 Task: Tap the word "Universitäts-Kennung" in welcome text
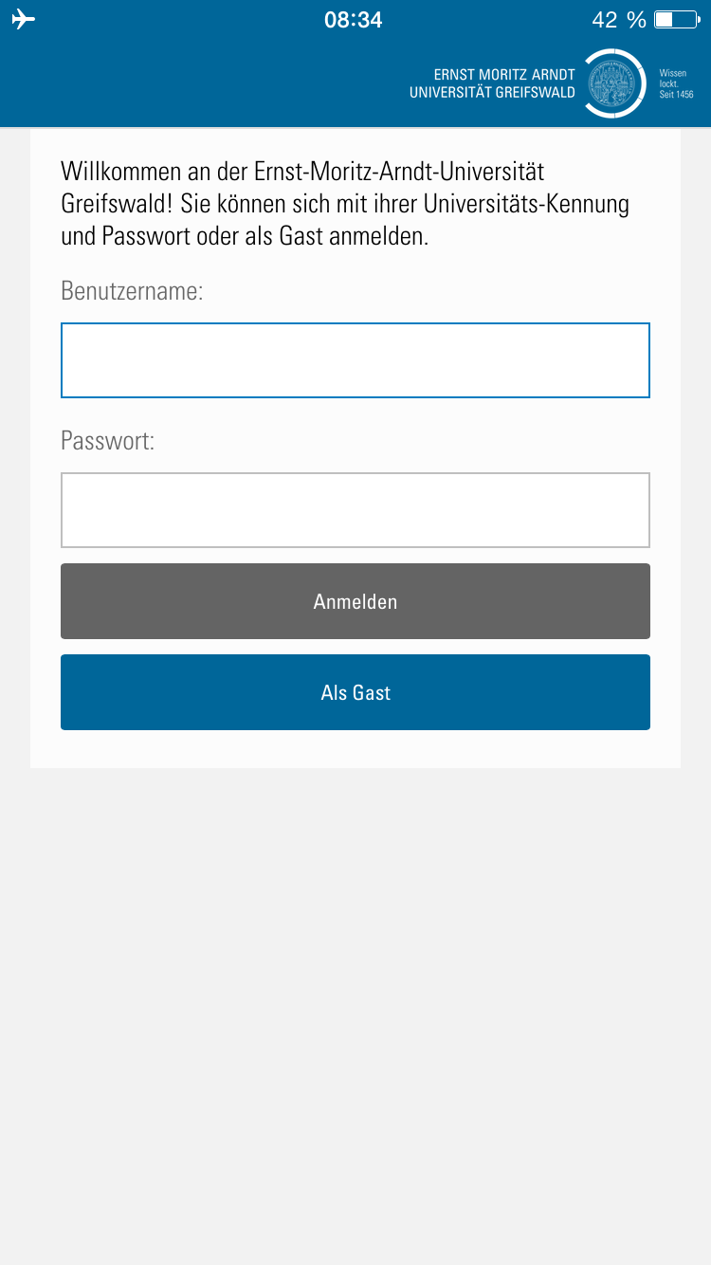point(526,204)
